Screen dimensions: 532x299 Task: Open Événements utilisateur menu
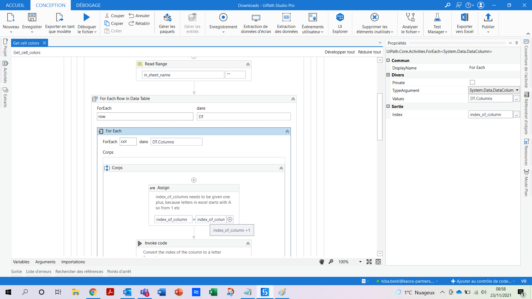tap(313, 23)
